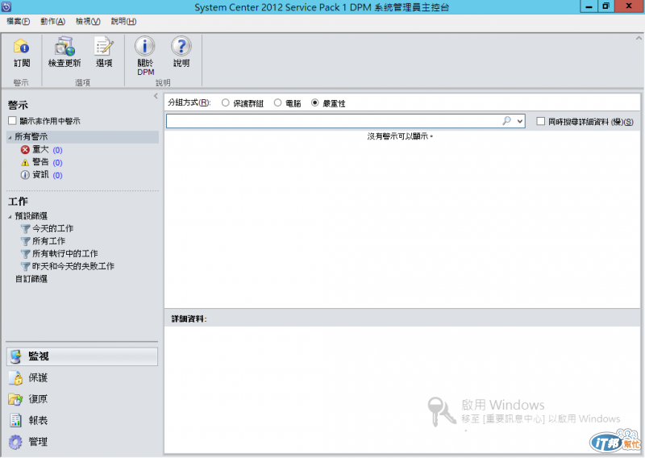This screenshot has height=458, width=645.
Task: Click the 重大 (0) count link
Action: (x=57, y=150)
